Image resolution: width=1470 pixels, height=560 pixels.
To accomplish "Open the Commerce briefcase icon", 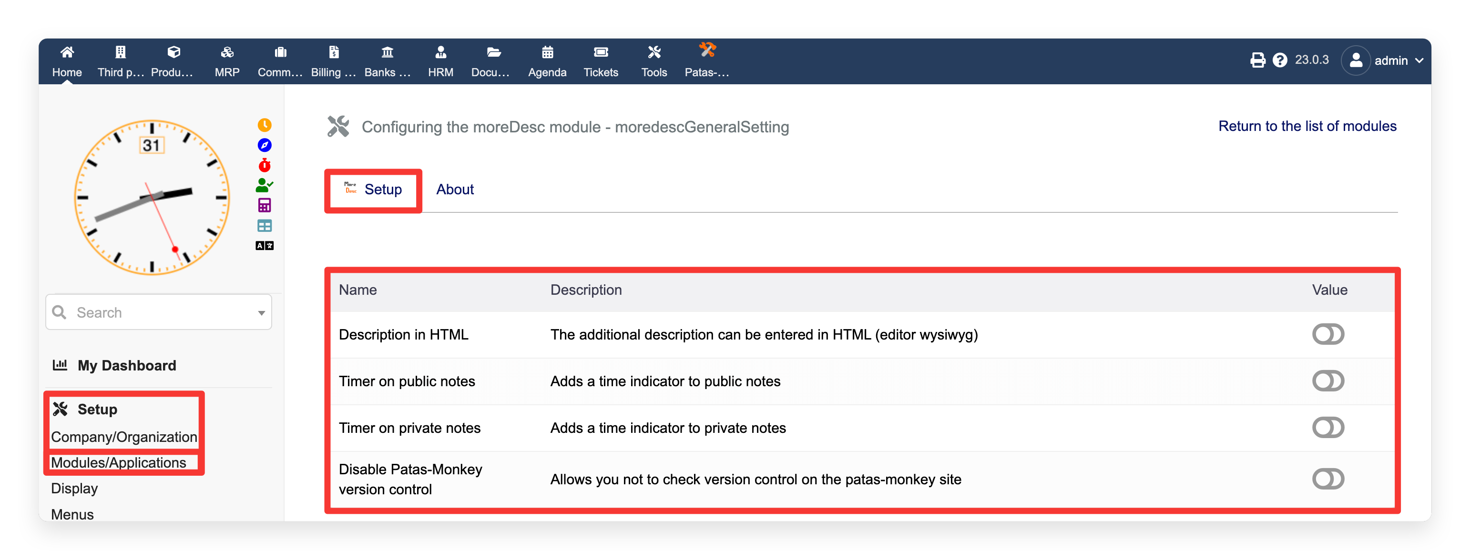I will [x=280, y=52].
